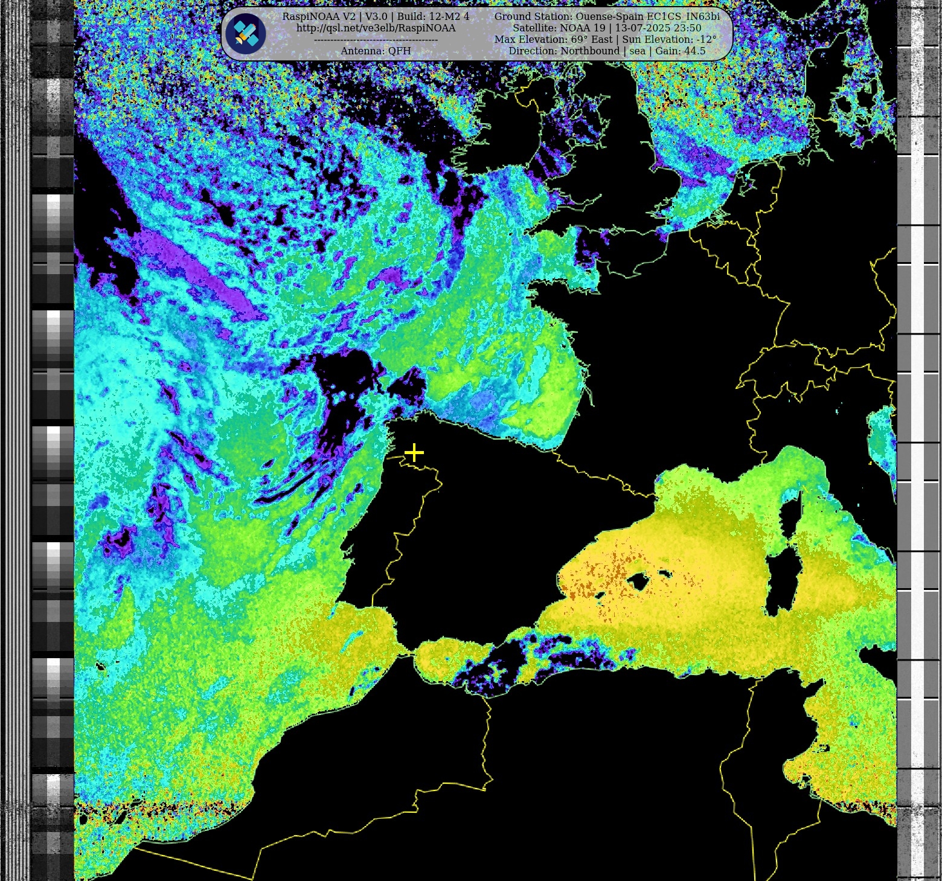The image size is (942, 881).
Task: Select the 'RaspiNOAA V2 | V3.0 | Build: 12-M2 4' text
Action: pyautogui.click(x=376, y=16)
